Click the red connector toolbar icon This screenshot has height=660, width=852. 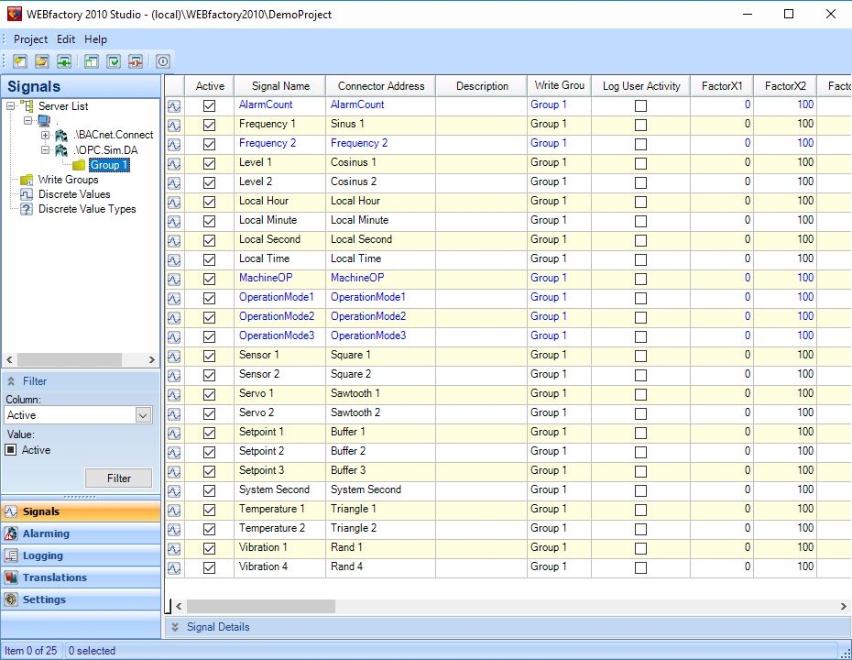coord(136,61)
